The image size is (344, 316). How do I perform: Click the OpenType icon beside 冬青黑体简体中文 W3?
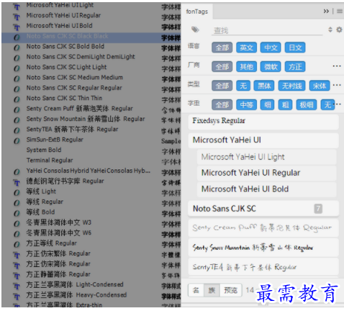coord(17,224)
